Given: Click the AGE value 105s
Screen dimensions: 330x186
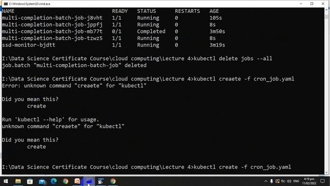Looking at the screenshot, I should tap(216, 18).
